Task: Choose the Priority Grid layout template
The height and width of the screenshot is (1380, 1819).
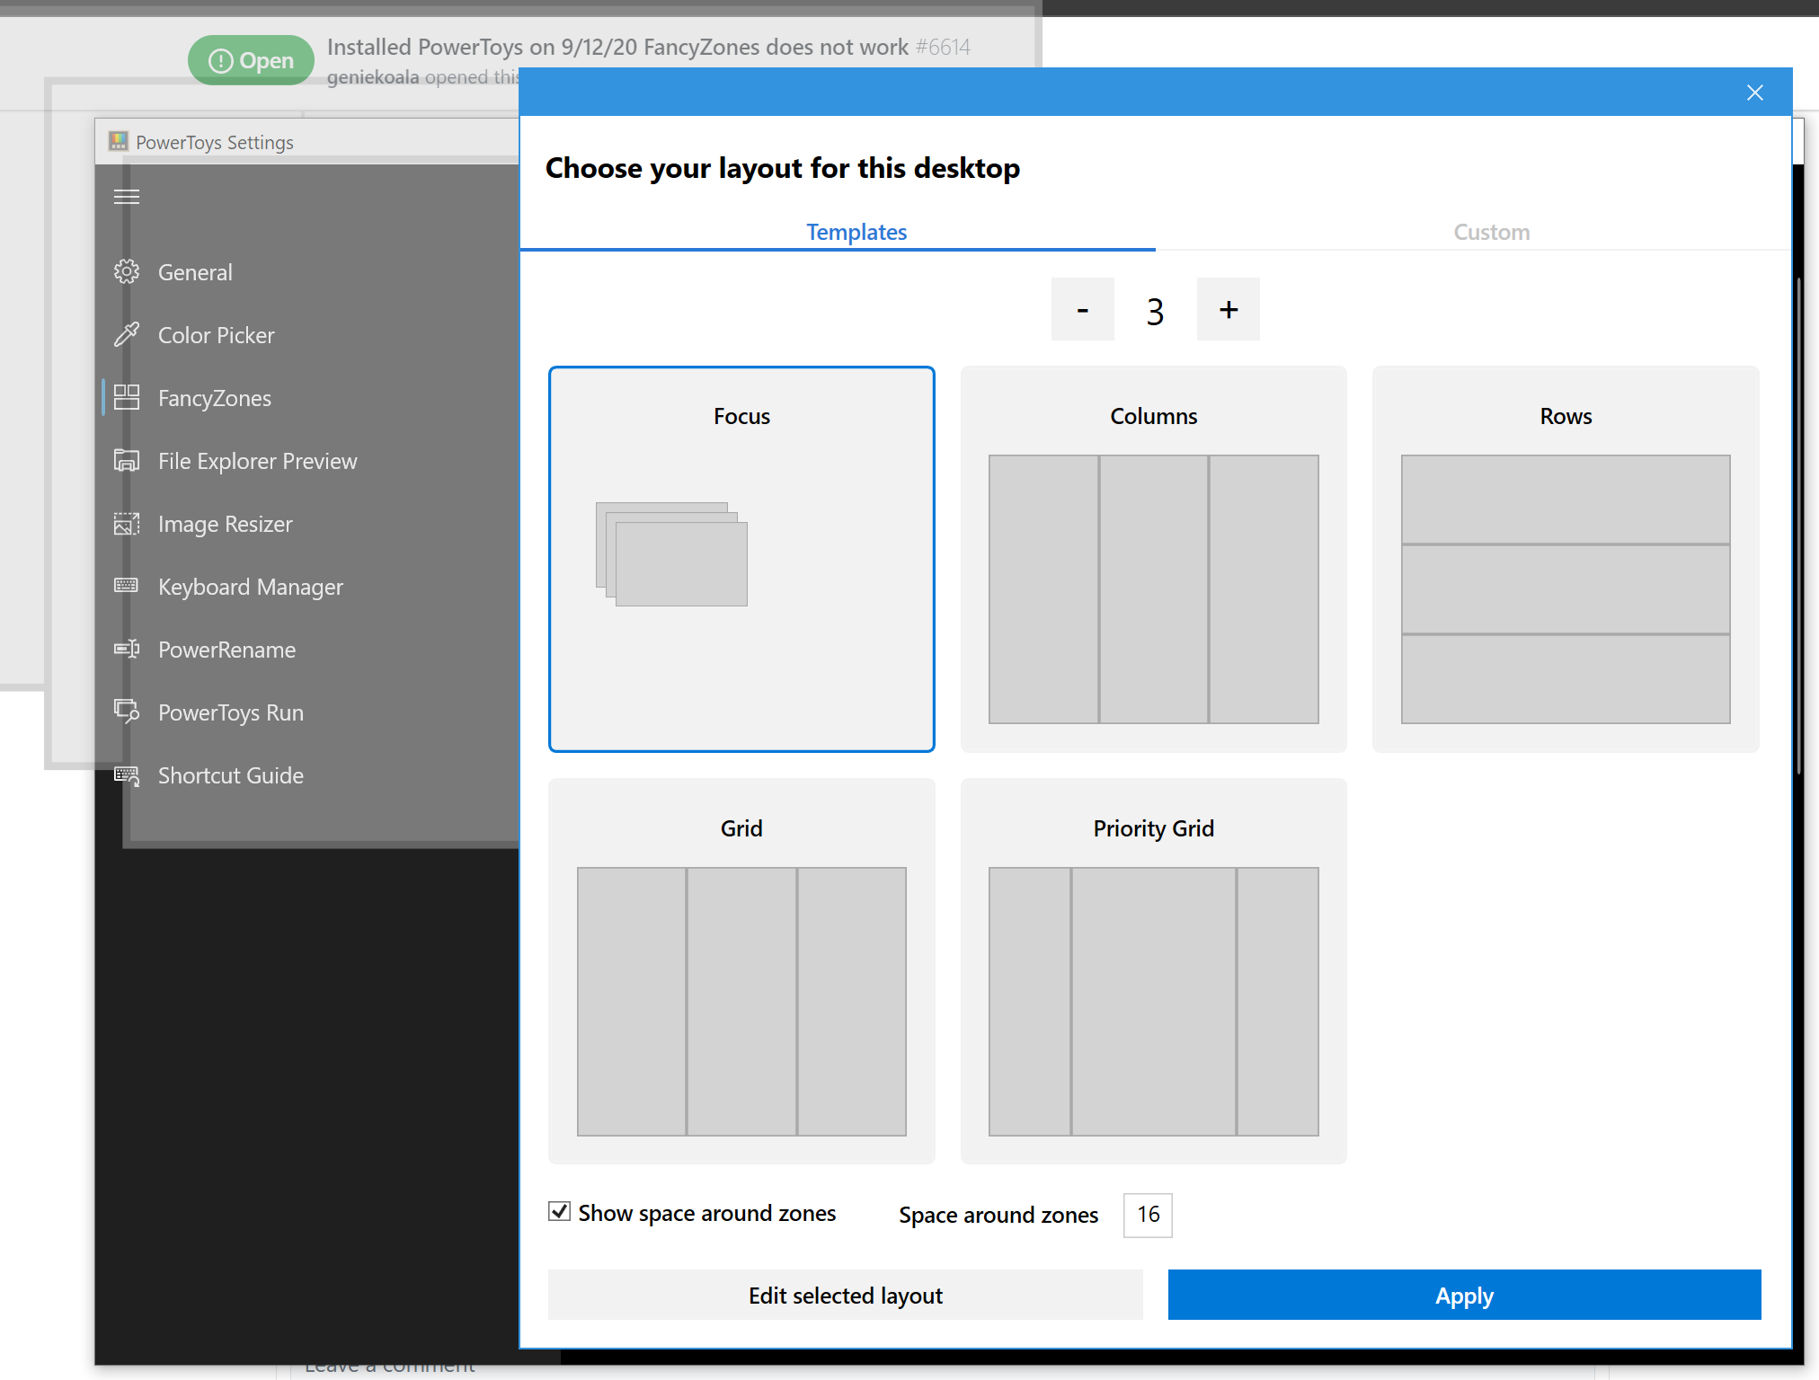Action: (x=1153, y=971)
